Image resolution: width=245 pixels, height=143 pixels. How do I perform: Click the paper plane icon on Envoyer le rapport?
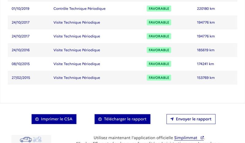coord(172,119)
